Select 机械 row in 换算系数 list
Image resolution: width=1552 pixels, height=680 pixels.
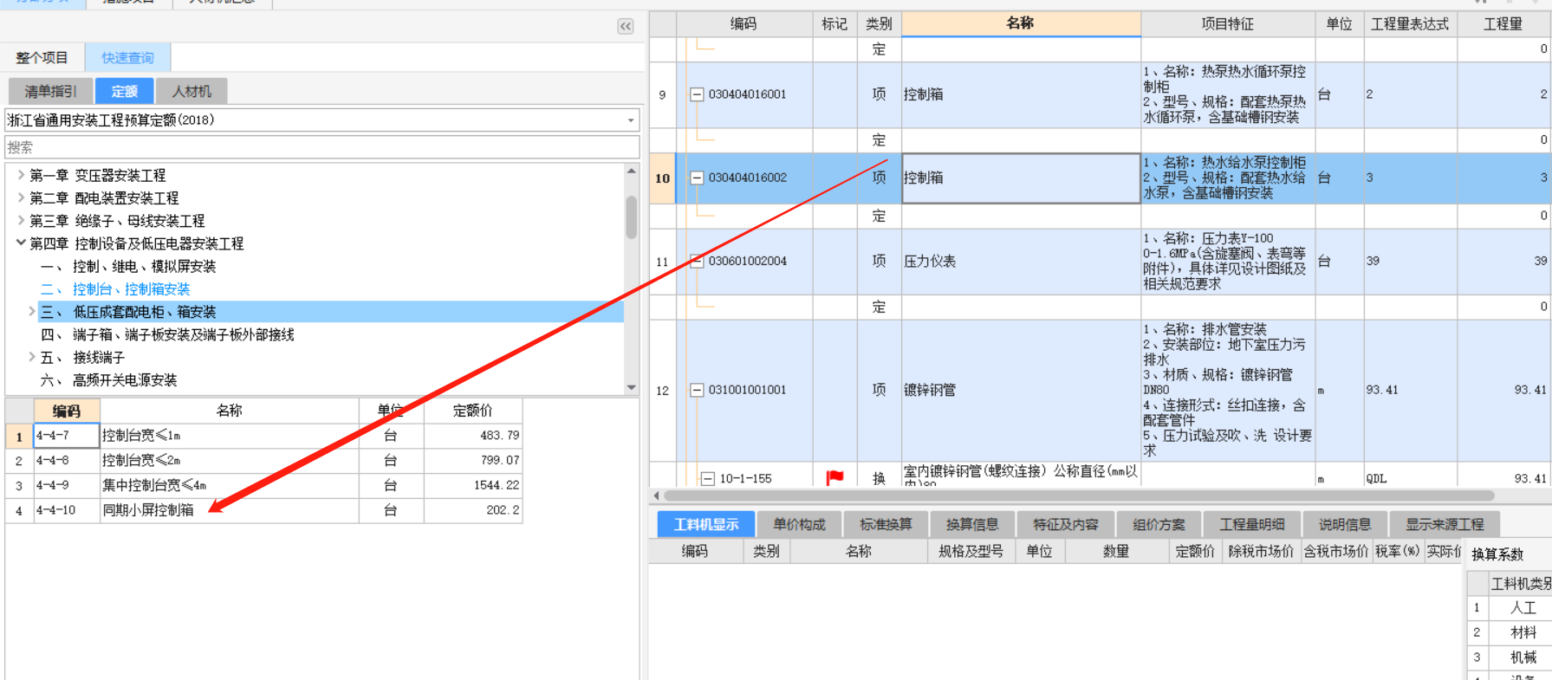point(1523,657)
